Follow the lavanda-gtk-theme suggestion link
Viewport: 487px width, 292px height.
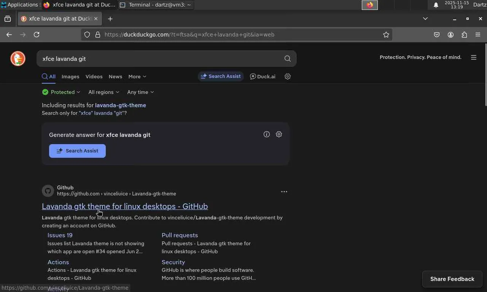click(121, 105)
